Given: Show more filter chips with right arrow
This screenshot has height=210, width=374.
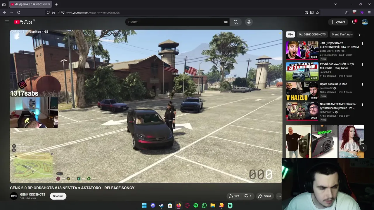Looking at the screenshot, I should [359, 34].
